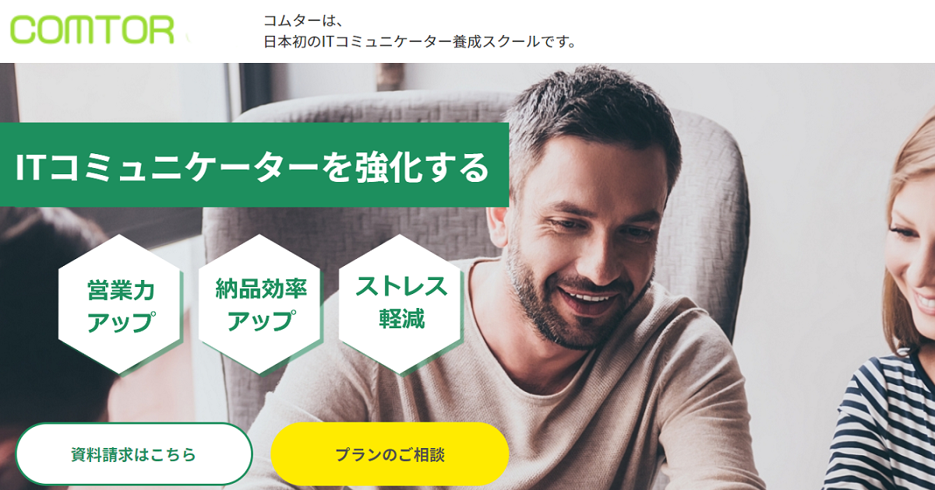
Task: Click the green COMTOR logo
Action: 92,30
